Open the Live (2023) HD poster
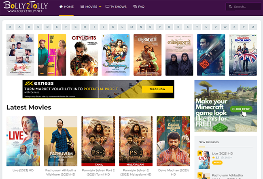Image resolution: width=263 pixels, height=179 pixels. 23,141
